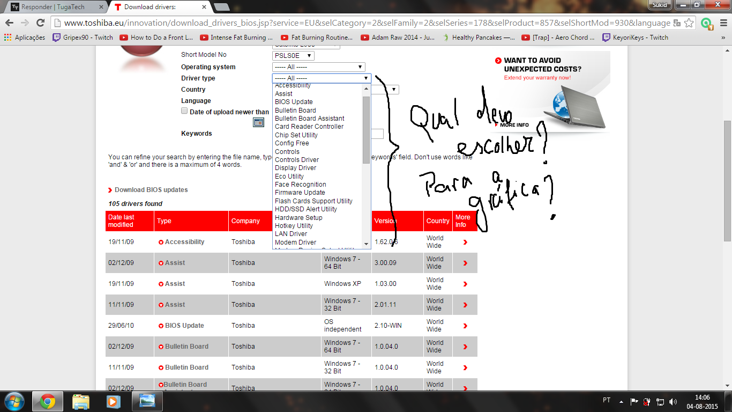Open the Short Model No dropdown PSLS0E
This screenshot has height=412, width=732.
293,56
